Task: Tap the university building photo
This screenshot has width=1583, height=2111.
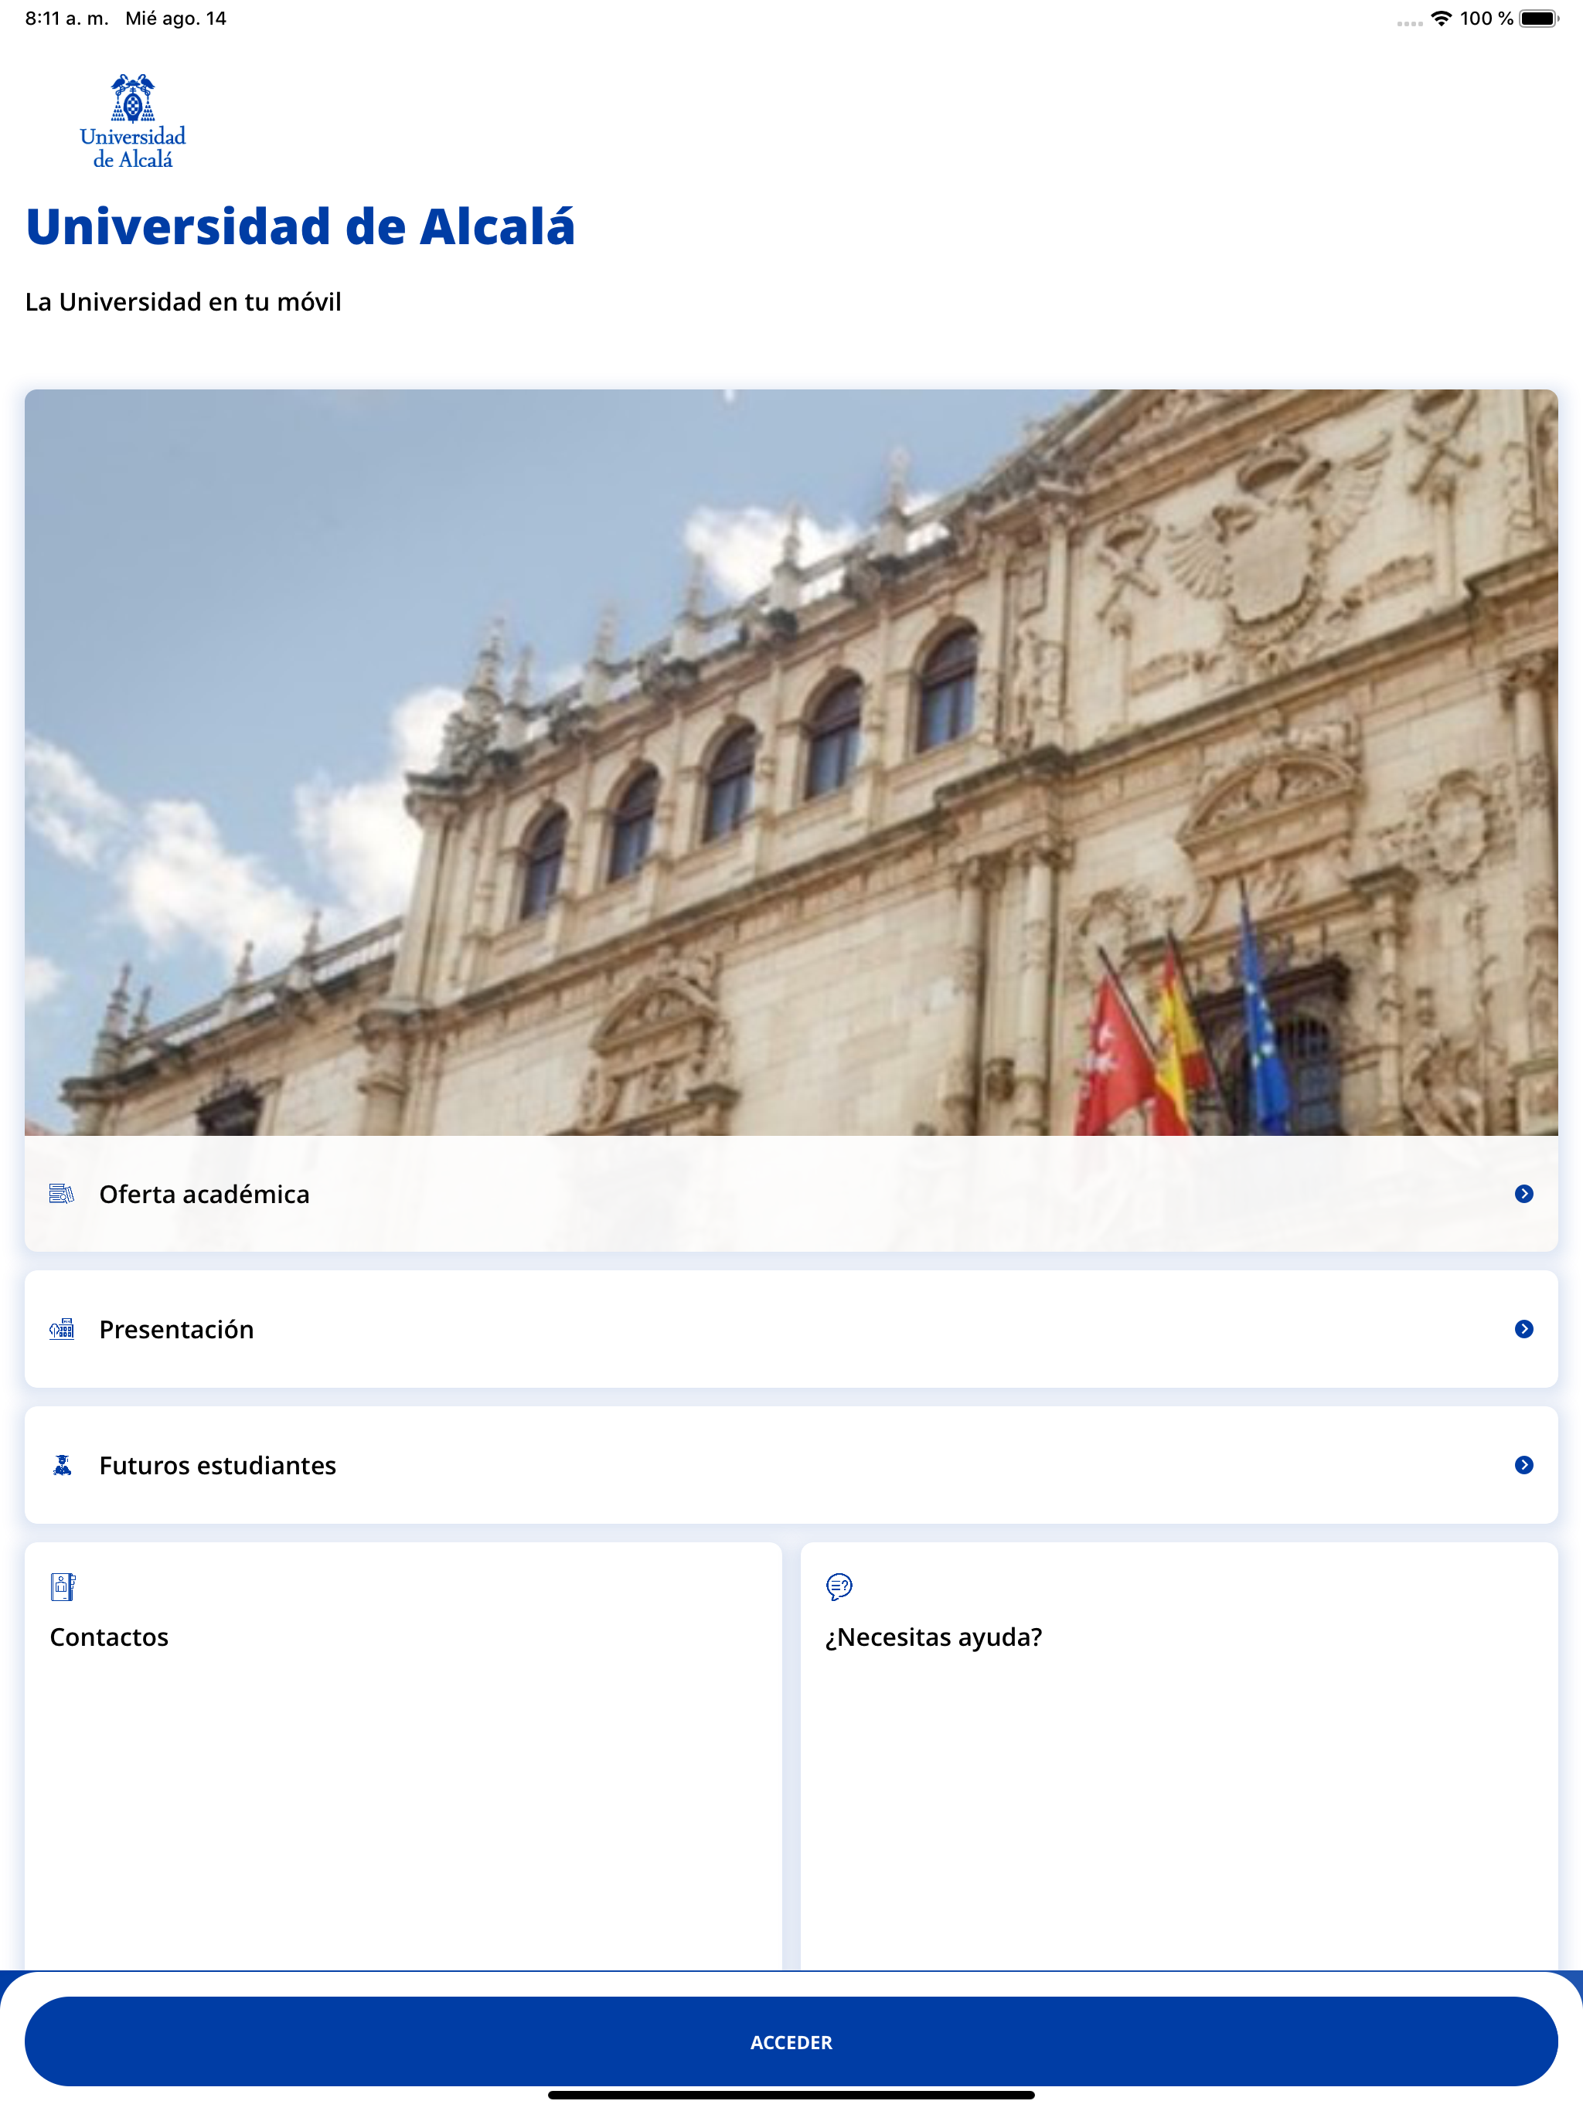Action: [x=791, y=762]
